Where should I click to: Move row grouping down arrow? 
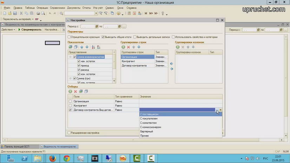click(139, 47)
